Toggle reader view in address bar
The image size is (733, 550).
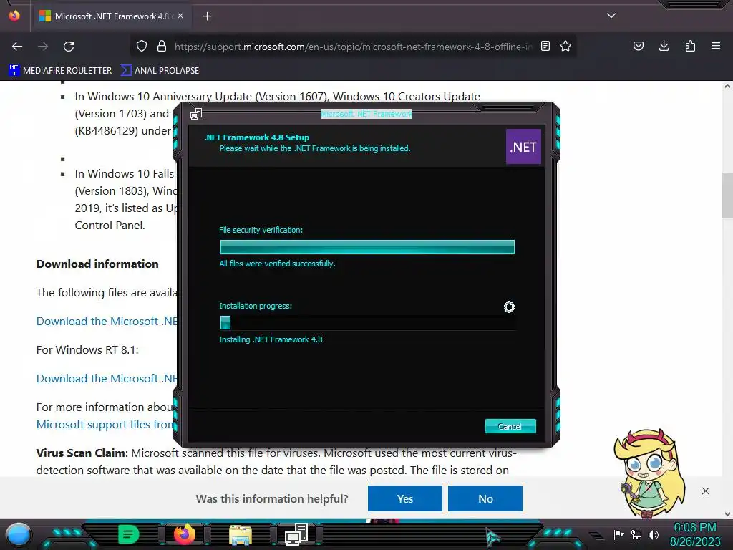[x=545, y=46]
